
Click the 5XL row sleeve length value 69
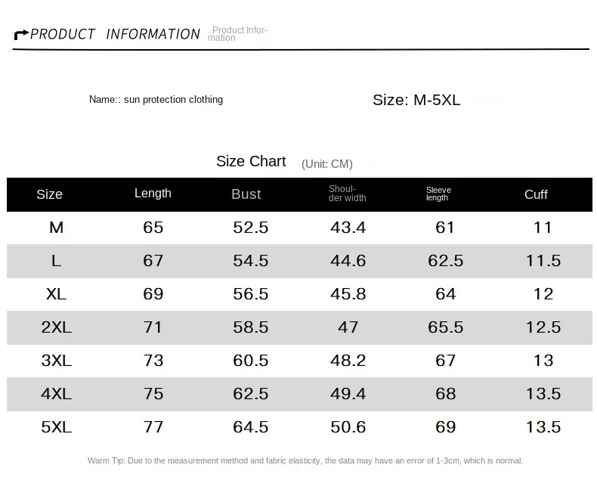pyautogui.click(x=446, y=427)
